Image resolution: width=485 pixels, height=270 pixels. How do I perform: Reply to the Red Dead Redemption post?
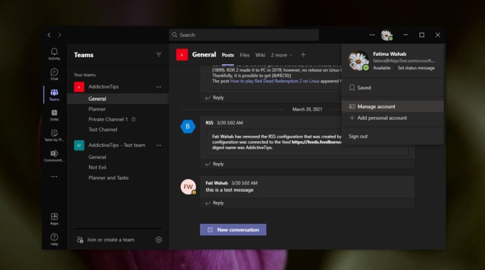(x=215, y=98)
